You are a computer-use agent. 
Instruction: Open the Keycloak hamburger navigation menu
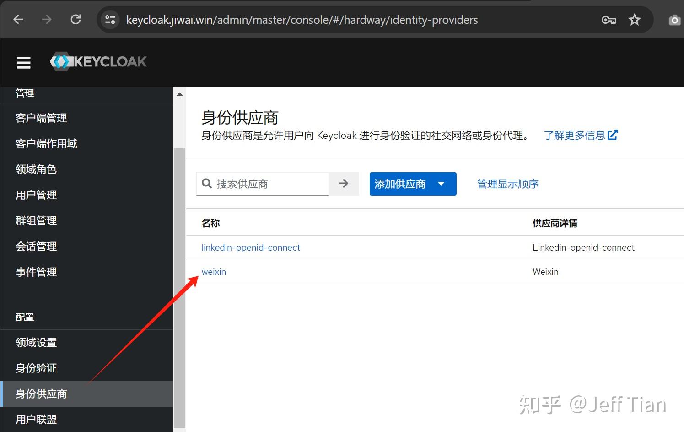23,63
